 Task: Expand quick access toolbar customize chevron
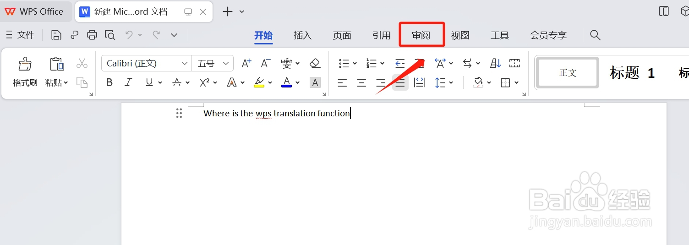pos(174,35)
